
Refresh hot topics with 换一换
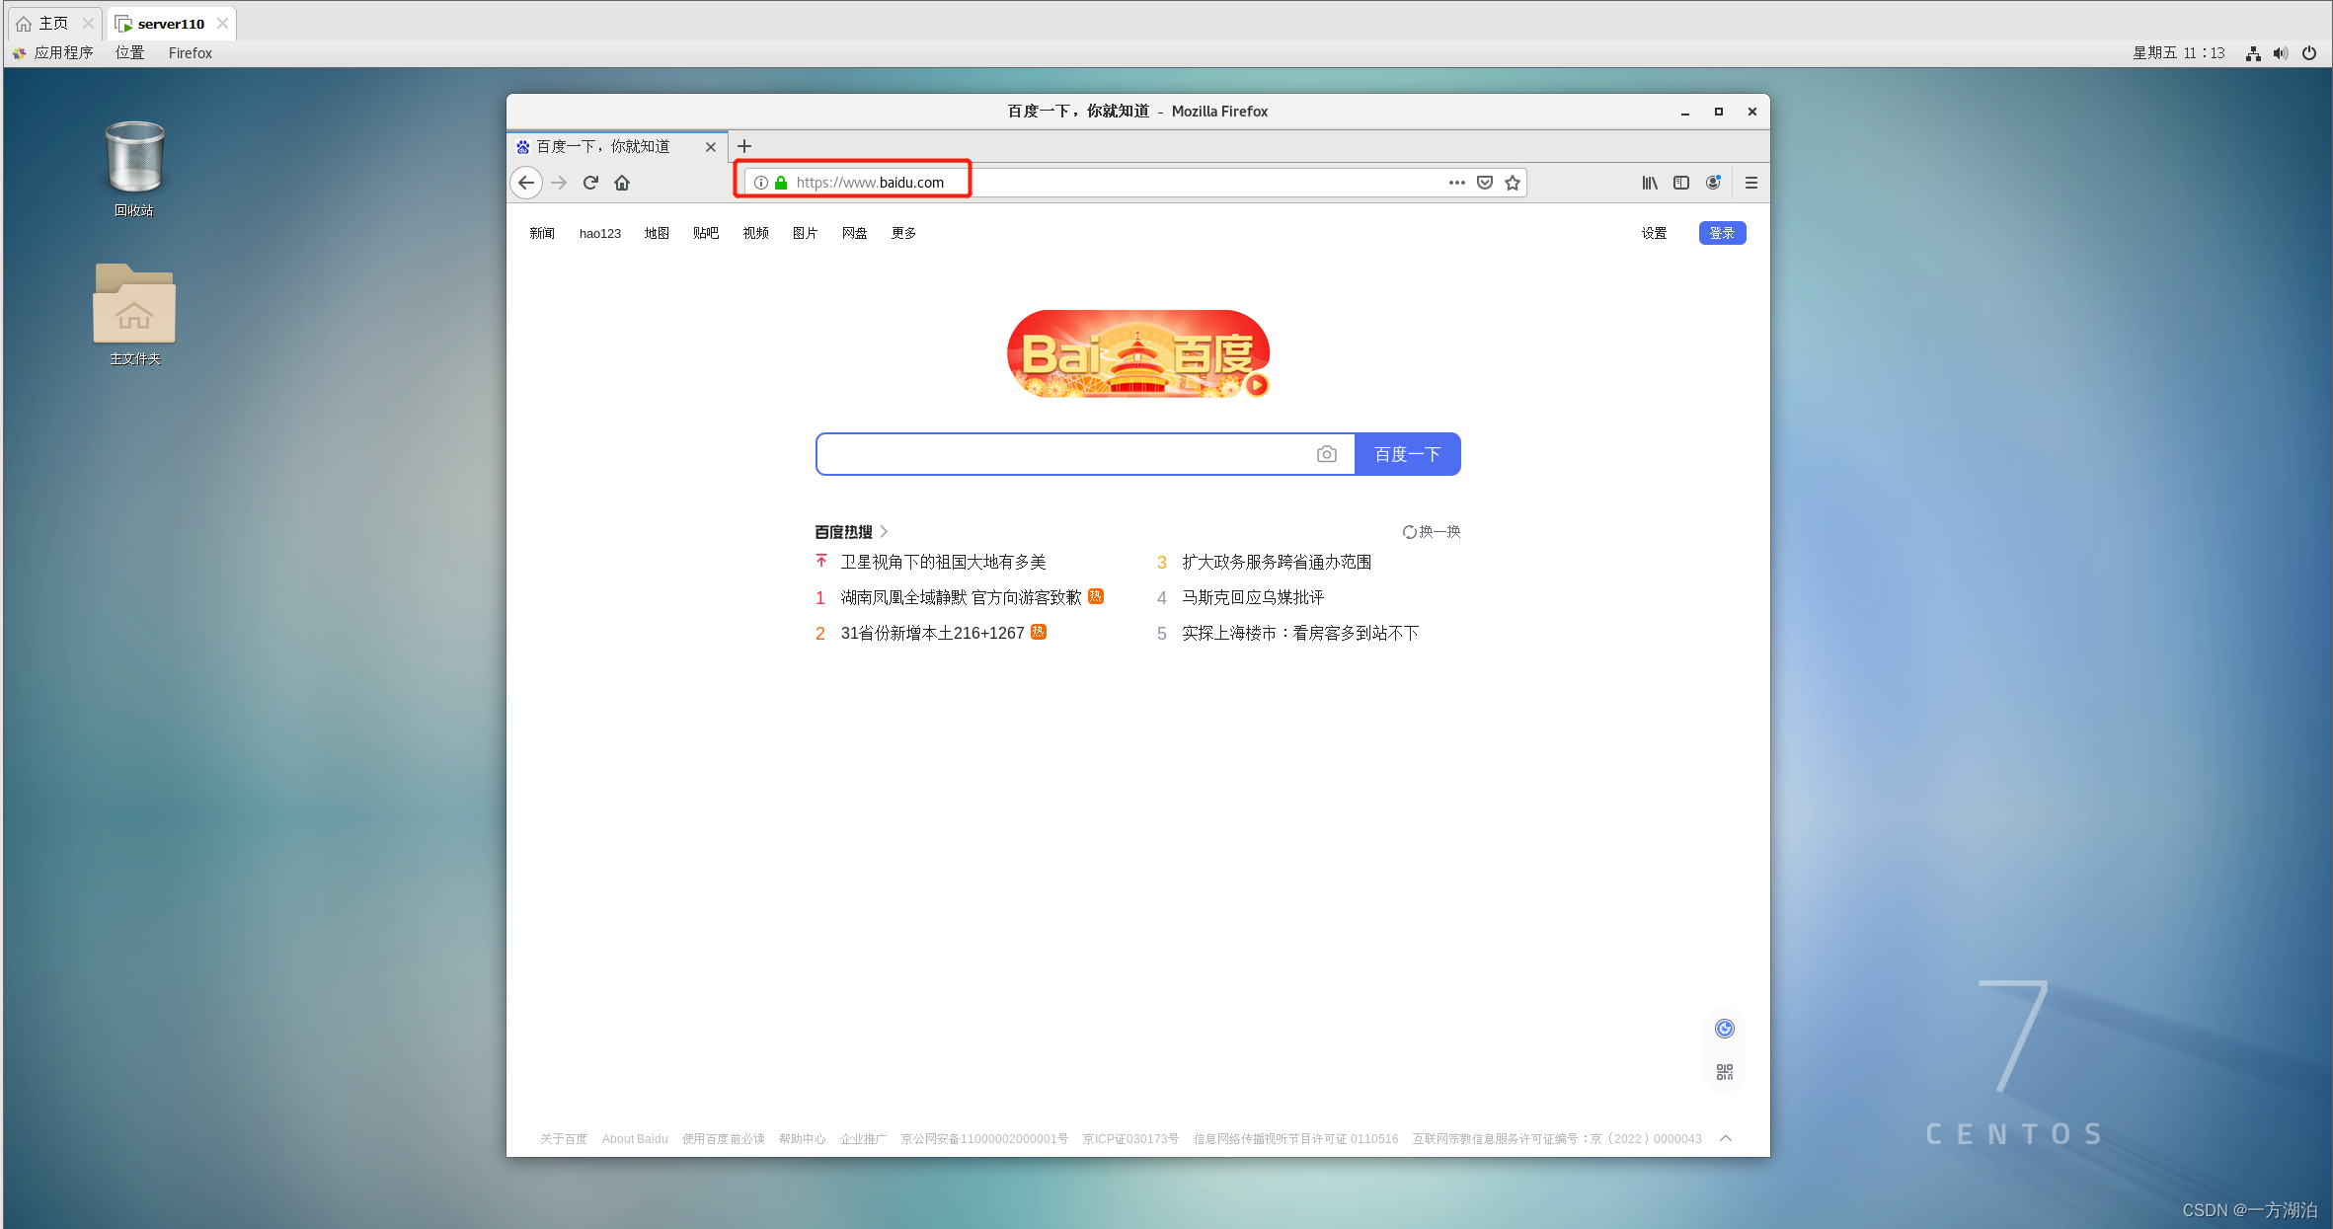pyautogui.click(x=1432, y=531)
